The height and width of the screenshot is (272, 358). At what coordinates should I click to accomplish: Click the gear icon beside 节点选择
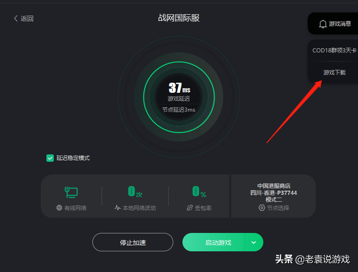point(262,208)
